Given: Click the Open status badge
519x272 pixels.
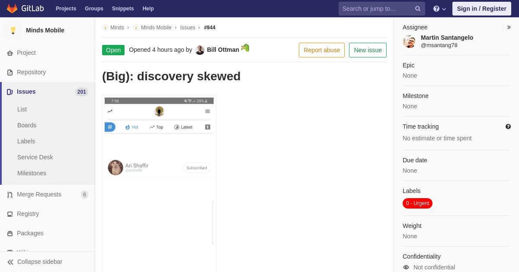Looking at the screenshot, I should [113, 50].
